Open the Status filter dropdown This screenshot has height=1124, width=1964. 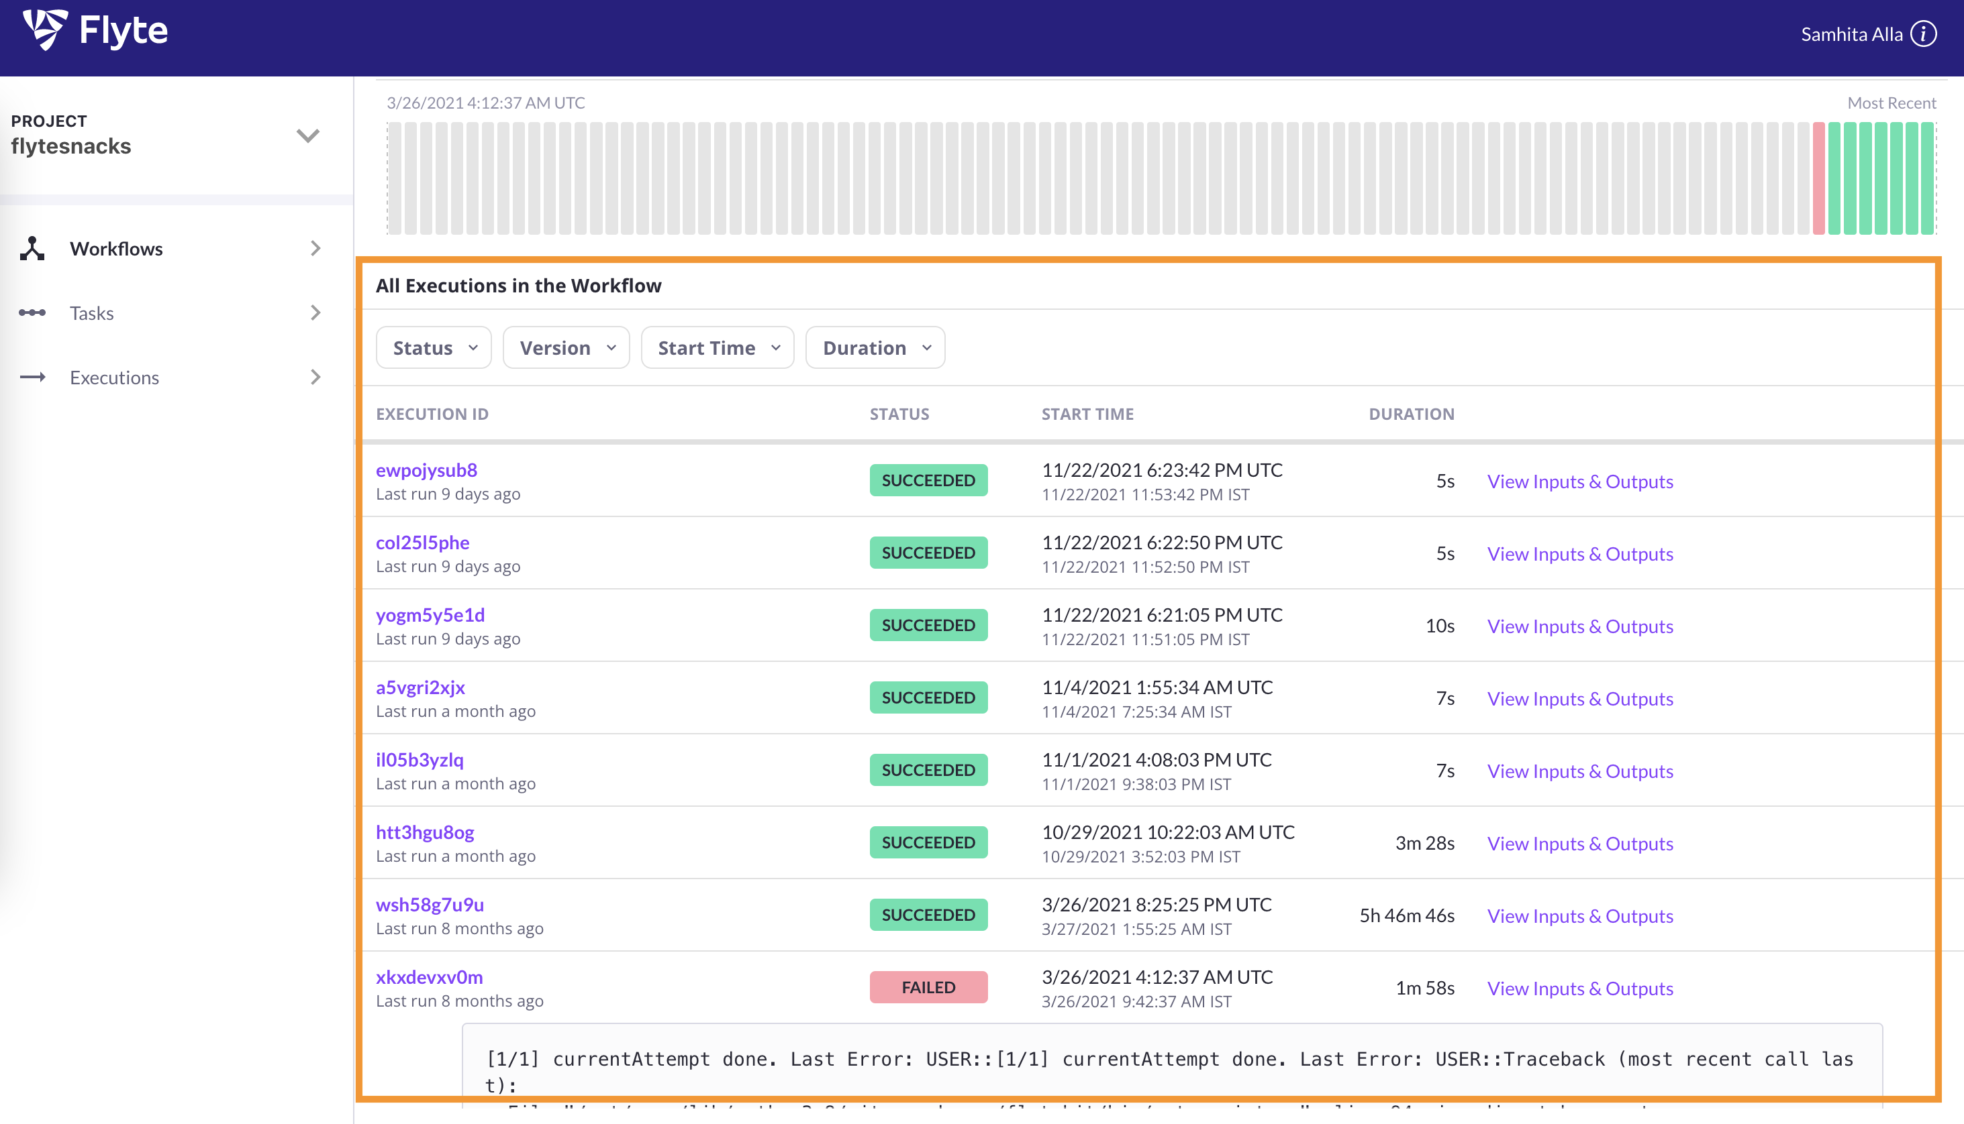pyautogui.click(x=434, y=348)
